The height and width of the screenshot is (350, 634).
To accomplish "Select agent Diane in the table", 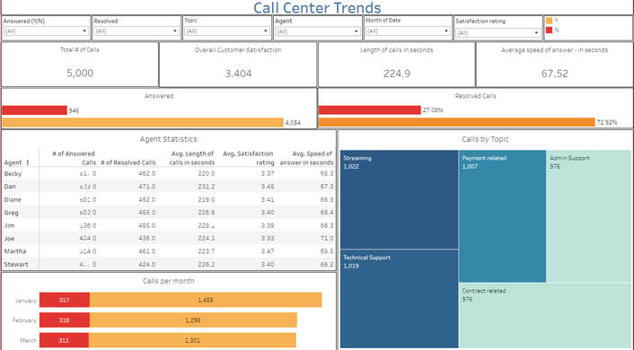I will (13, 199).
